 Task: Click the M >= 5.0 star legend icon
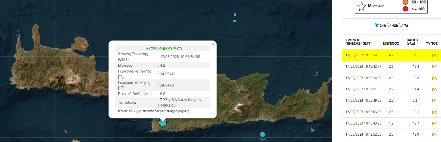(x=362, y=6)
